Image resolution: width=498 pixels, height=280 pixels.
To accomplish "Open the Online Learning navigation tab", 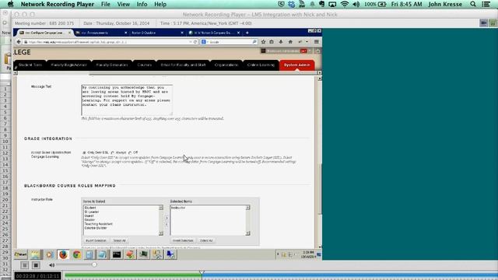I will point(261,65).
